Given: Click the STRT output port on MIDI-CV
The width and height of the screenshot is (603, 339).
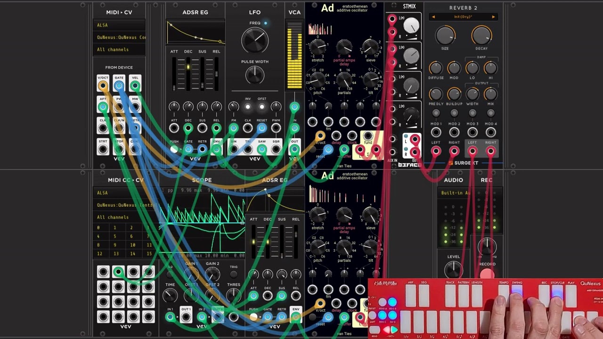Looking at the screenshot, I should pos(103,149).
